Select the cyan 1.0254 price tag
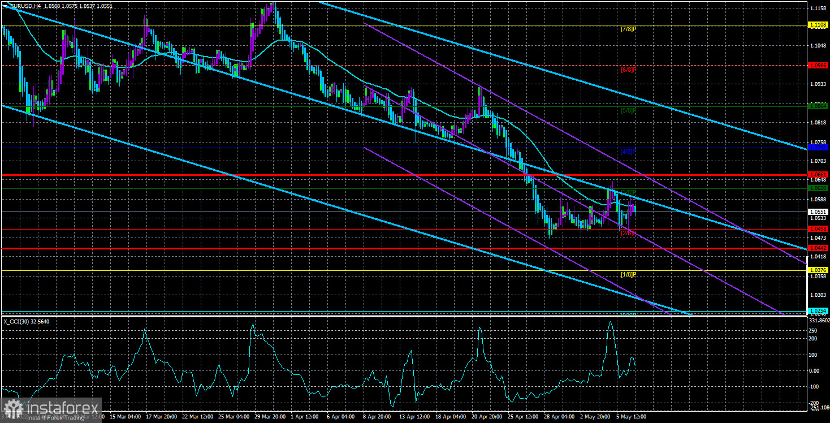This screenshot has height=423, width=830. (818, 311)
